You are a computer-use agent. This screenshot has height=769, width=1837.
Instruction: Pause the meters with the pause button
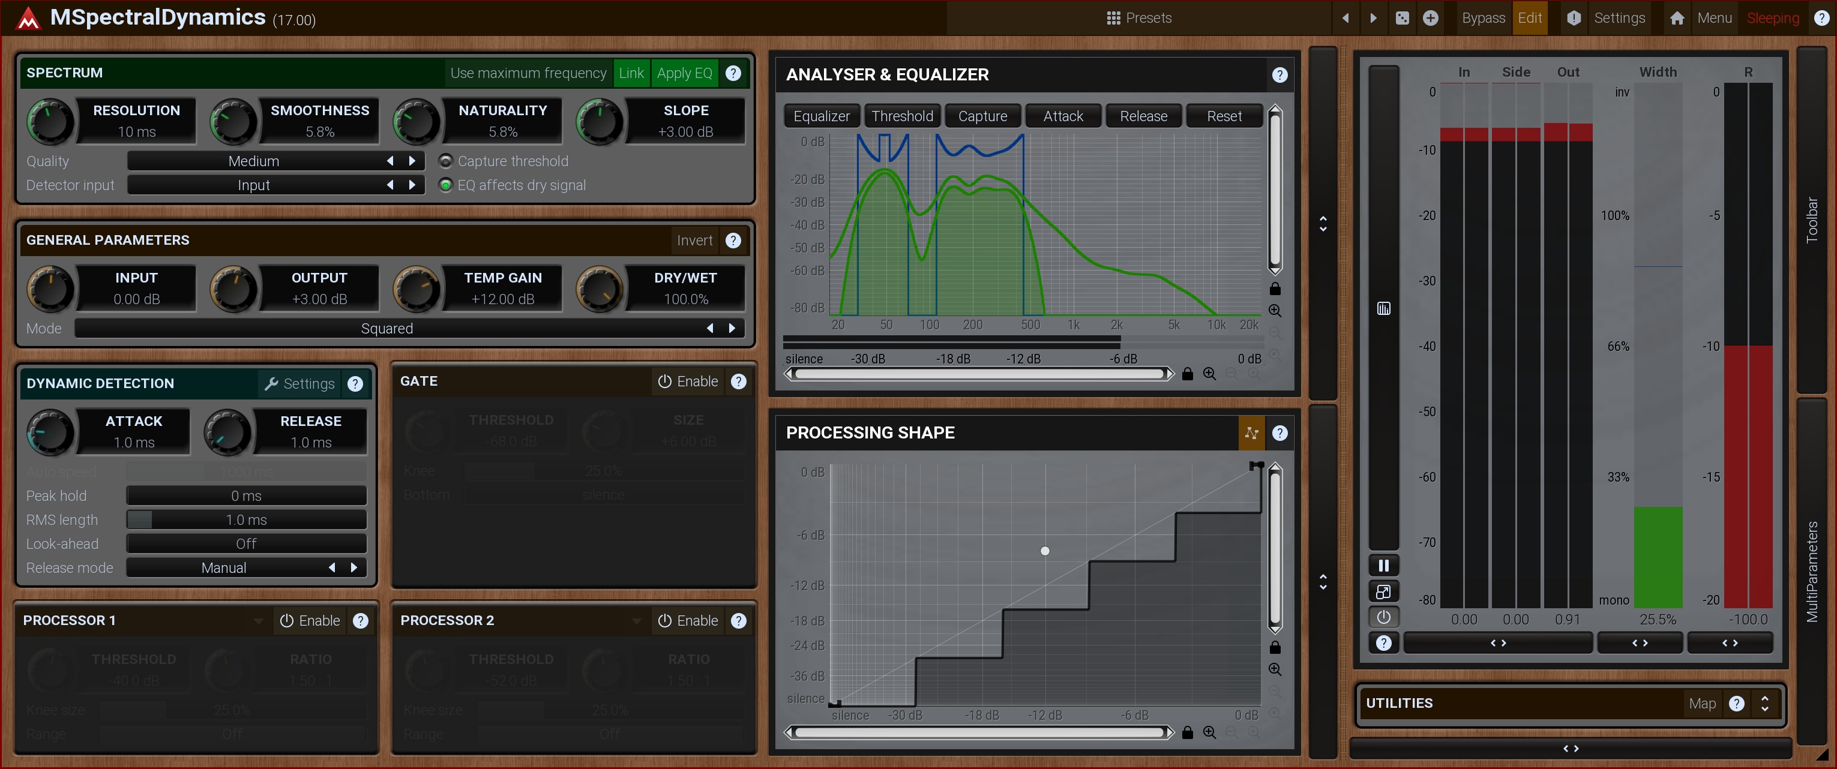click(x=1383, y=565)
